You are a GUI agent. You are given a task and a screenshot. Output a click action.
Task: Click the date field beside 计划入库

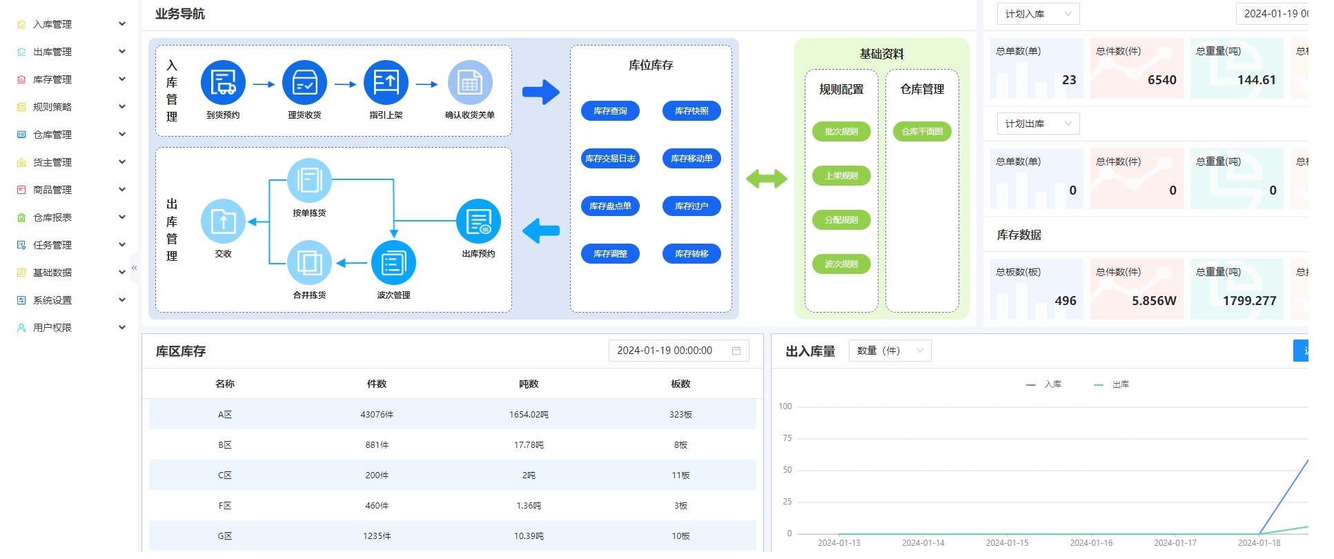click(x=1272, y=14)
